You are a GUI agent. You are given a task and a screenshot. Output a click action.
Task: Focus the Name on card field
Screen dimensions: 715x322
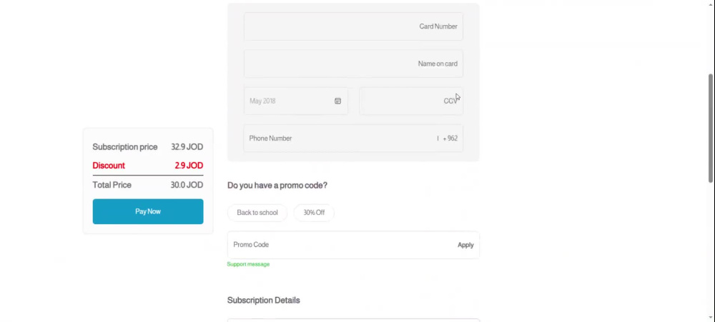pyautogui.click(x=353, y=64)
